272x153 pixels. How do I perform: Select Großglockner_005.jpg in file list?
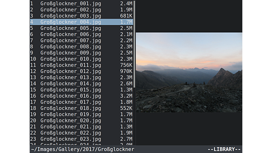[71, 28]
